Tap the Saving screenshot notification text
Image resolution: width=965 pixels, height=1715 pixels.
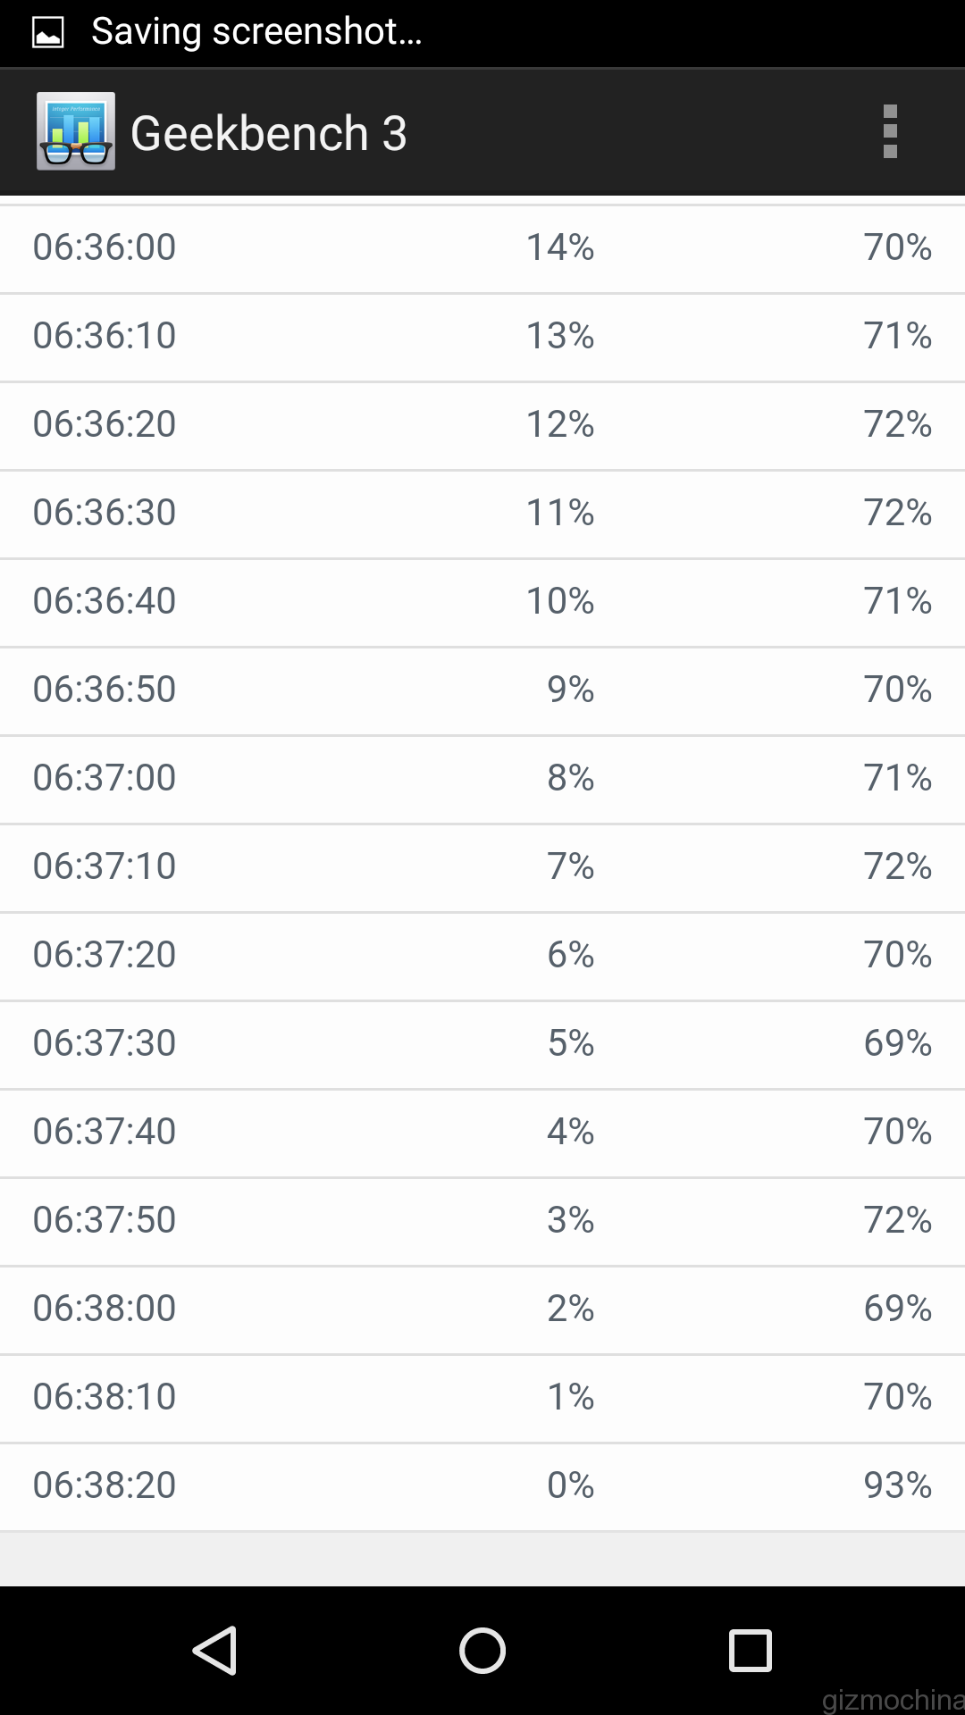[256, 32]
